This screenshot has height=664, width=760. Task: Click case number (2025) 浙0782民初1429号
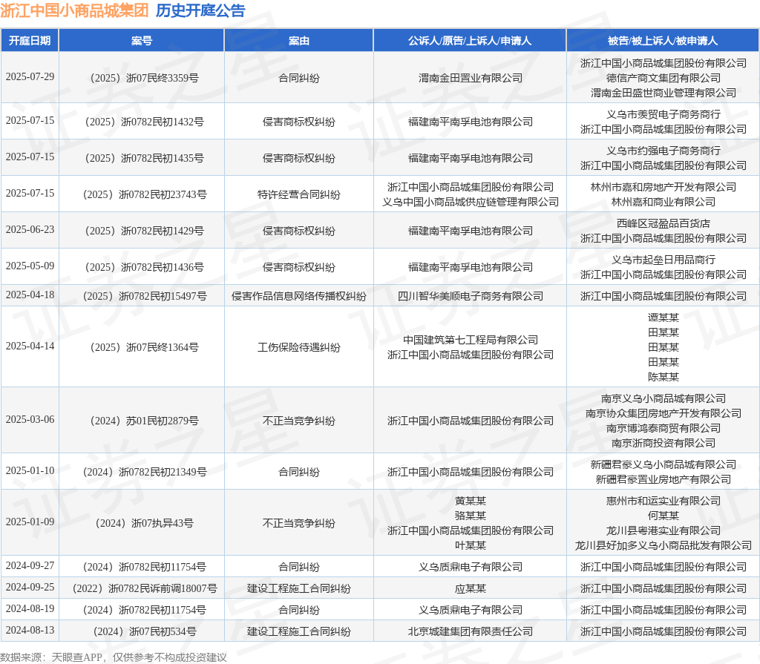point(145,230)
